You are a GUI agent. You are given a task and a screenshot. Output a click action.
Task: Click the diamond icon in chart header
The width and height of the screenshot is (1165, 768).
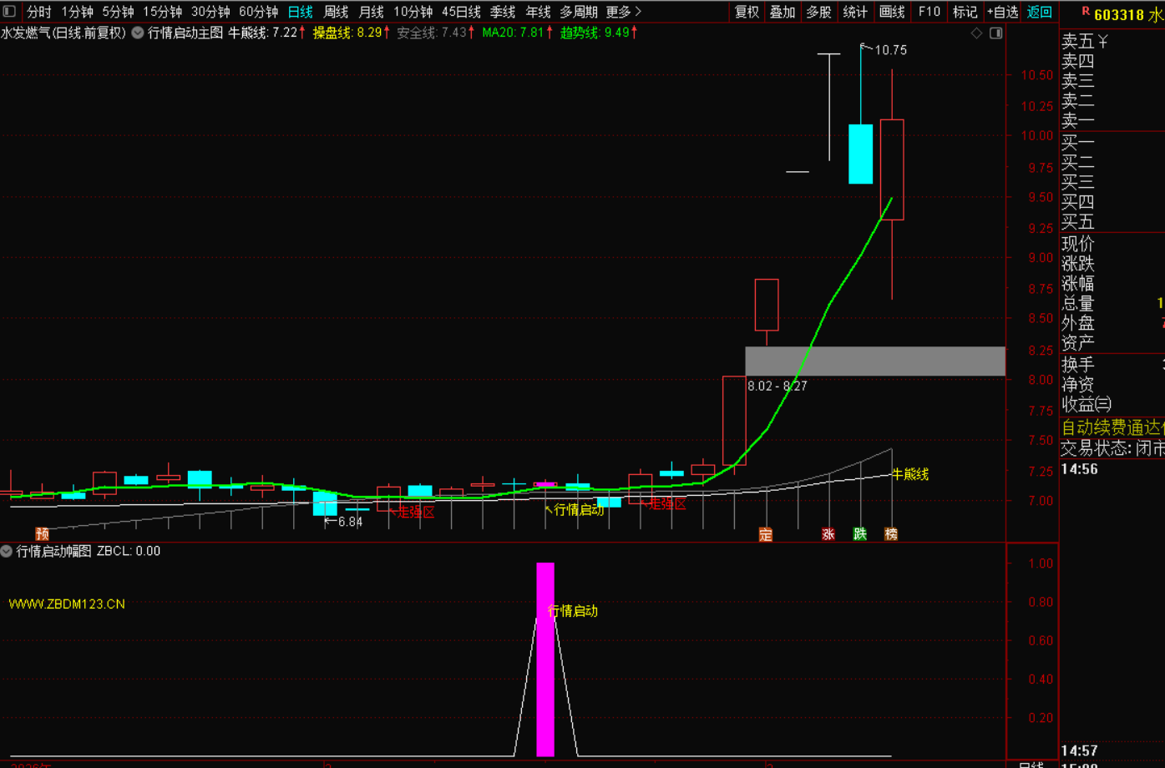(976, 33)
